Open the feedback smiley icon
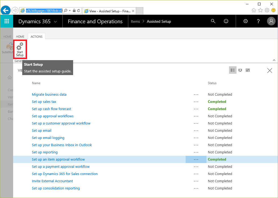Viewport: 278px width, 198px height. (x=226, y=21)
